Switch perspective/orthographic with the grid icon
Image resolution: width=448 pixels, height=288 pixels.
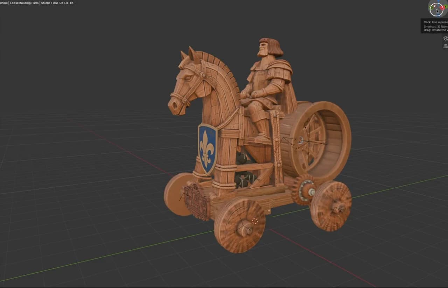[x=446, y=46]
